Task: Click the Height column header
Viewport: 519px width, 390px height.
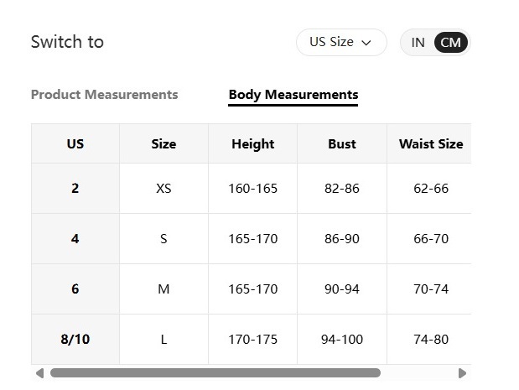Action: 252,144
